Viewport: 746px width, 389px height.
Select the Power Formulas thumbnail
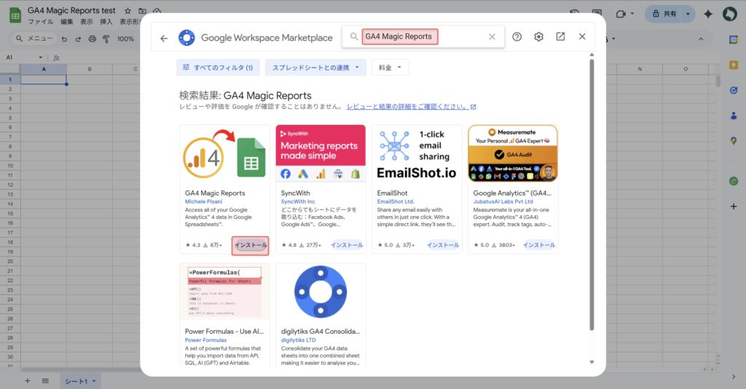pos(224,292)
